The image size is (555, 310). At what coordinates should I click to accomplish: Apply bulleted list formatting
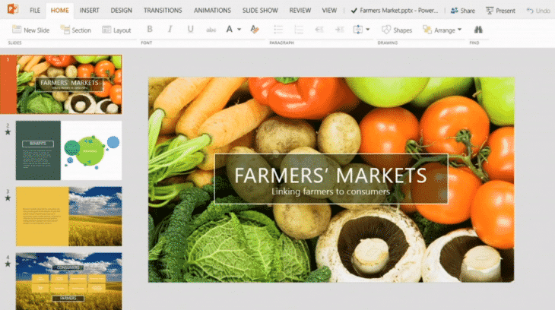(277, 30)
